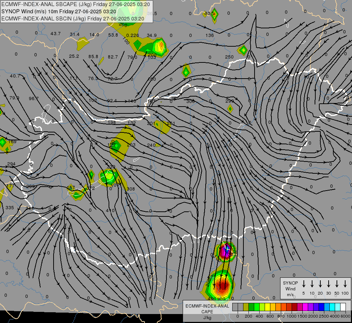Pick the pure blue swatch above 2500 in the legend
The width and height of the screenshot is (352, 323).
tap(321, 307)
